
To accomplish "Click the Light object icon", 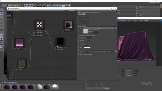I will pos(70,6).
